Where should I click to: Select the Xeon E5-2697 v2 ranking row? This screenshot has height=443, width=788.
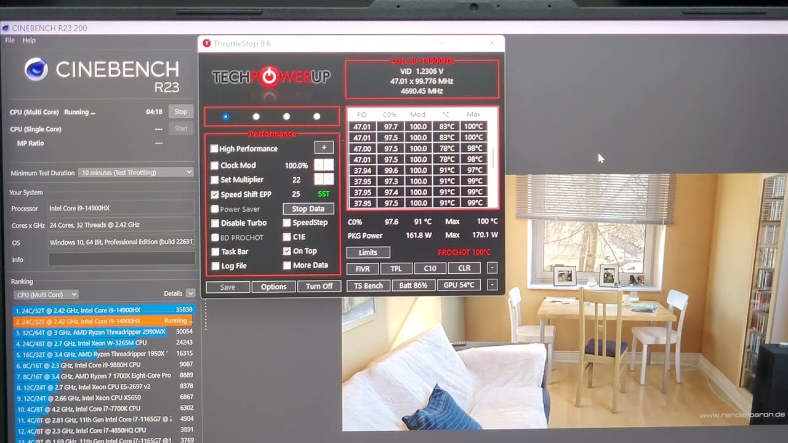pos(104,386)
